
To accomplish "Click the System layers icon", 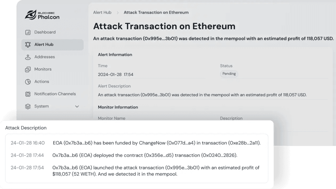I will click(28, 106).
